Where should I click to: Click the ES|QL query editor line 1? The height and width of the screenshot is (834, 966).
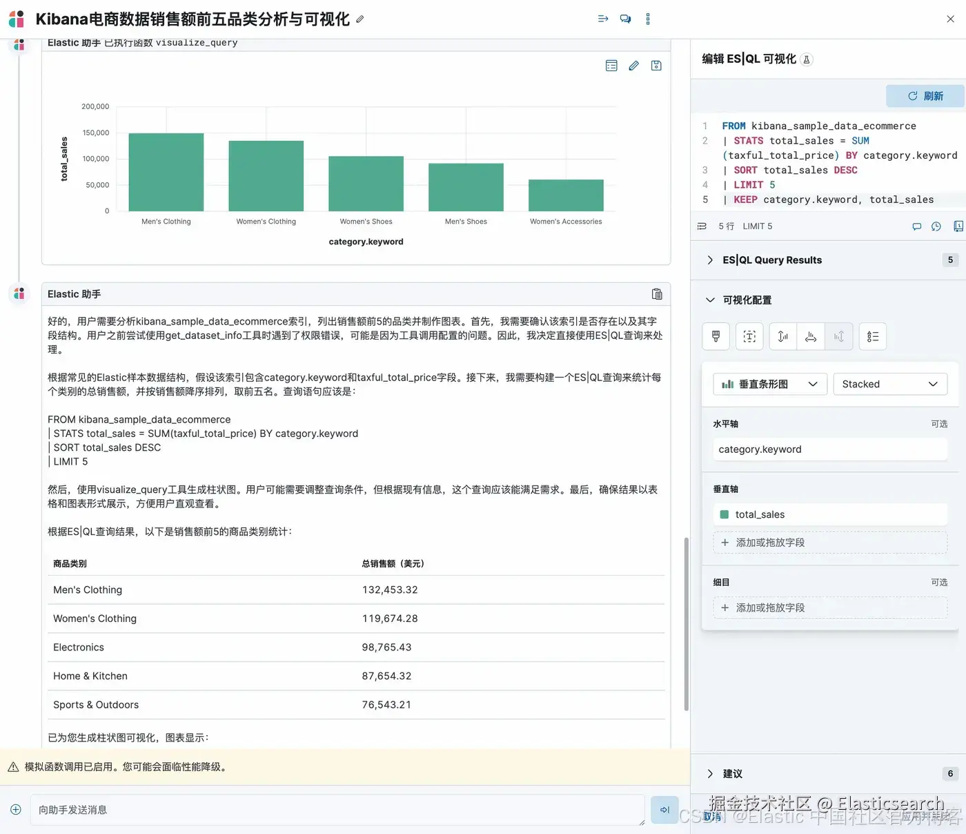point(819,126)
